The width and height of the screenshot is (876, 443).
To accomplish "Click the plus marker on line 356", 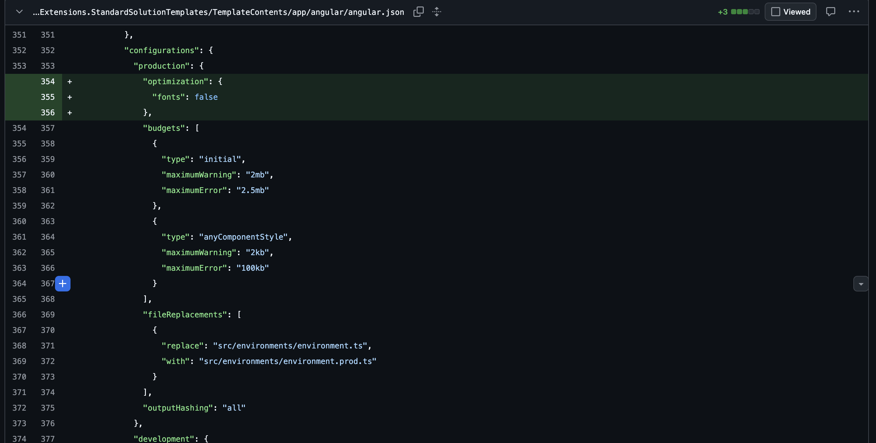I will click(x=70, y=113).
